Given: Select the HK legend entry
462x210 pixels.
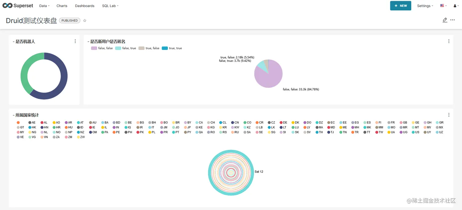Looking at the screenshot, I should point(32,127).
